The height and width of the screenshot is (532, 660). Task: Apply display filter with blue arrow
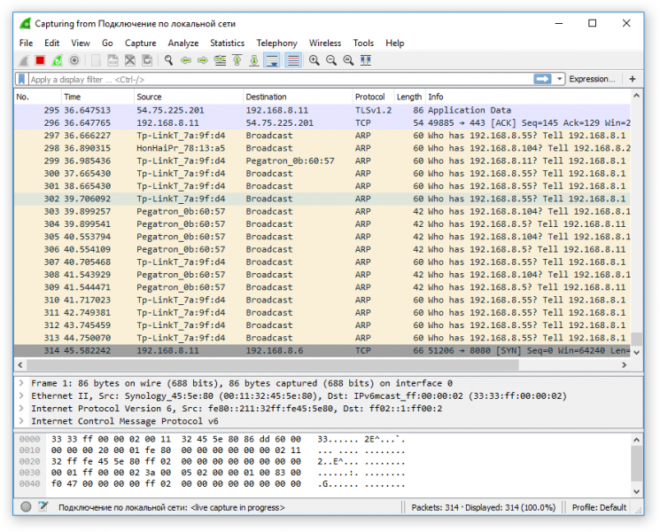click(542, 79)
